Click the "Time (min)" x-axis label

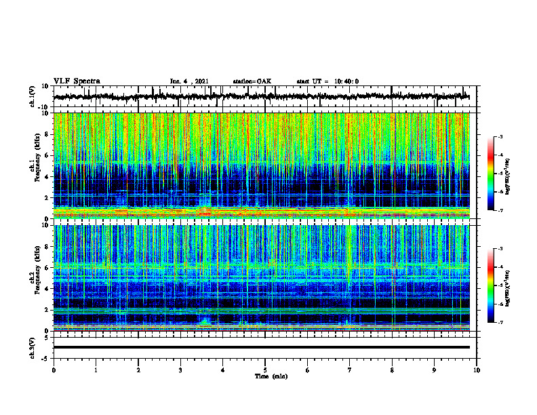pos(271,376)
